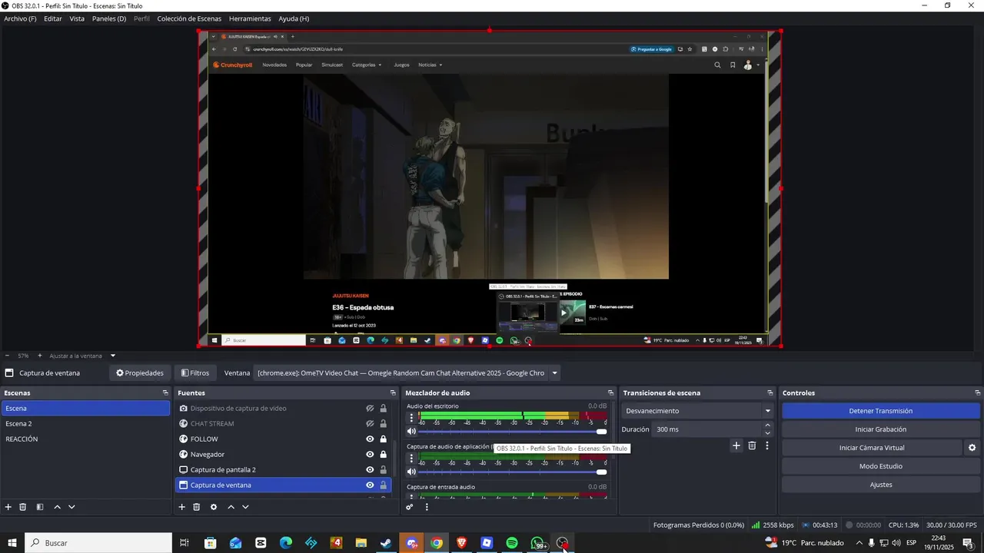Viewport: 984px width, 553px height.
Task: Adjust Captura de audio de aplicación volume slider
Action: [x=514, y=472]
